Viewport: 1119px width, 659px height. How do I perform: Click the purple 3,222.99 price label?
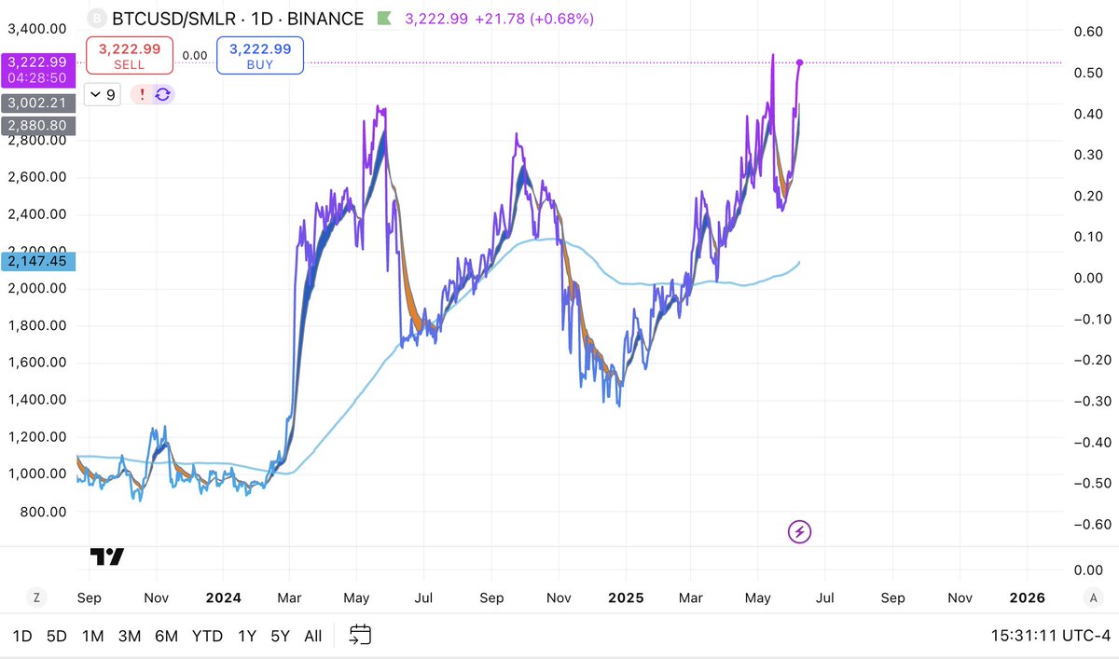click(x=38, y=70)
